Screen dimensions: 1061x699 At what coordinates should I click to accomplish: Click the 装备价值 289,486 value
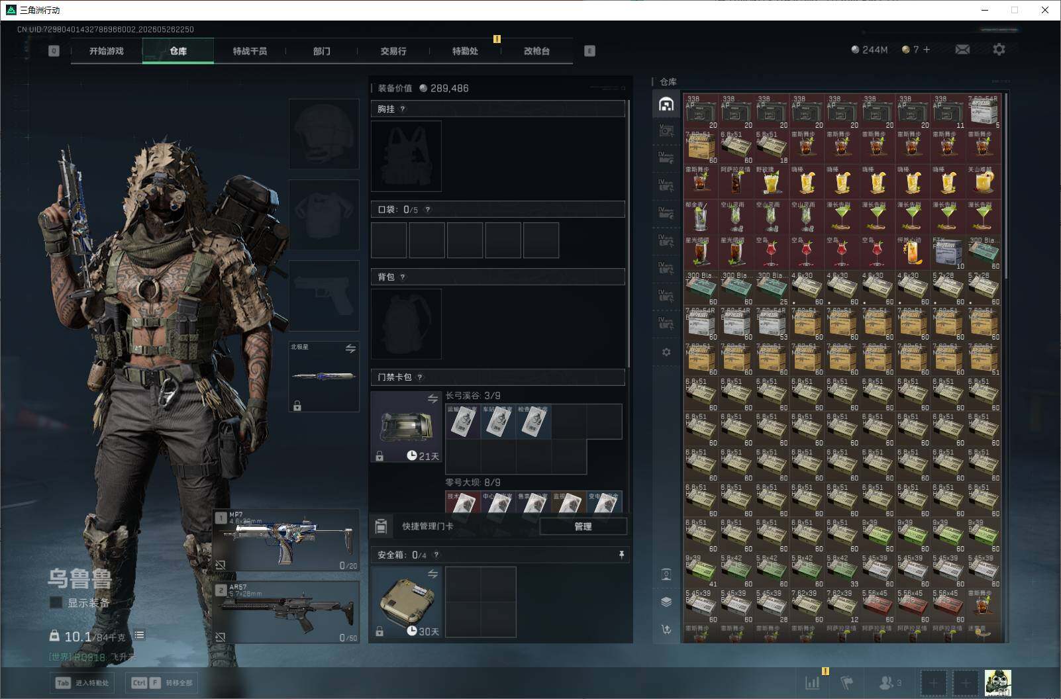click(424, 89)
